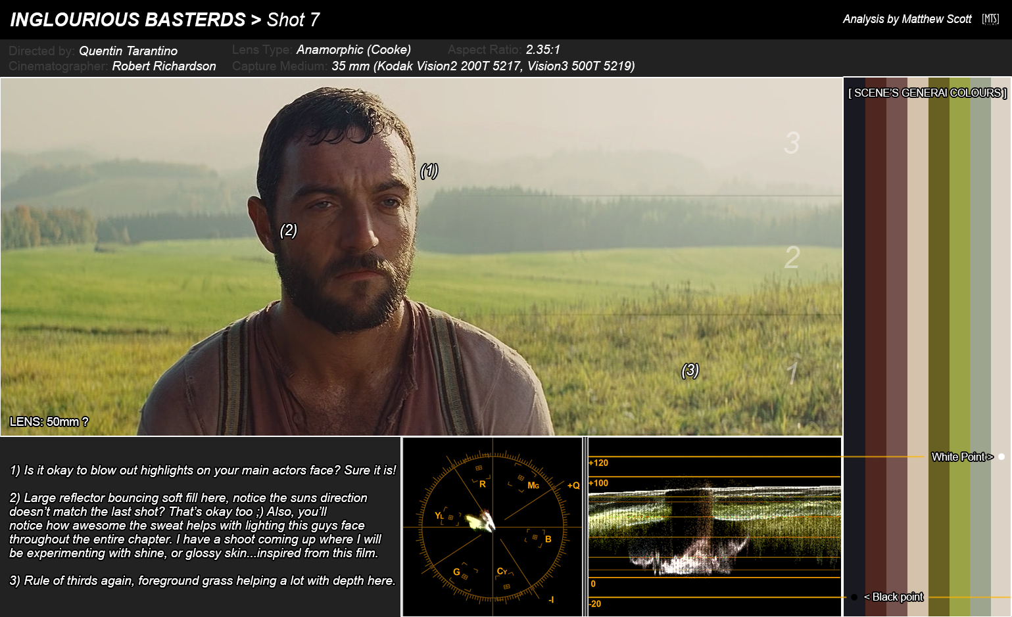Select annotation marker (2) beside the ear
Viewport: 1012px width, 617px height.
click(x=289, y=231)
